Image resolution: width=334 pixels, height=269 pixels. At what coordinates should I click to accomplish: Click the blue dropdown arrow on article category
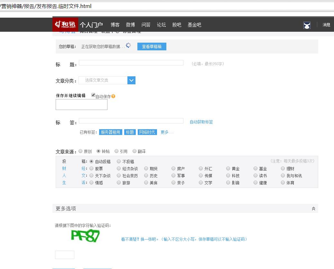(131, 80)
